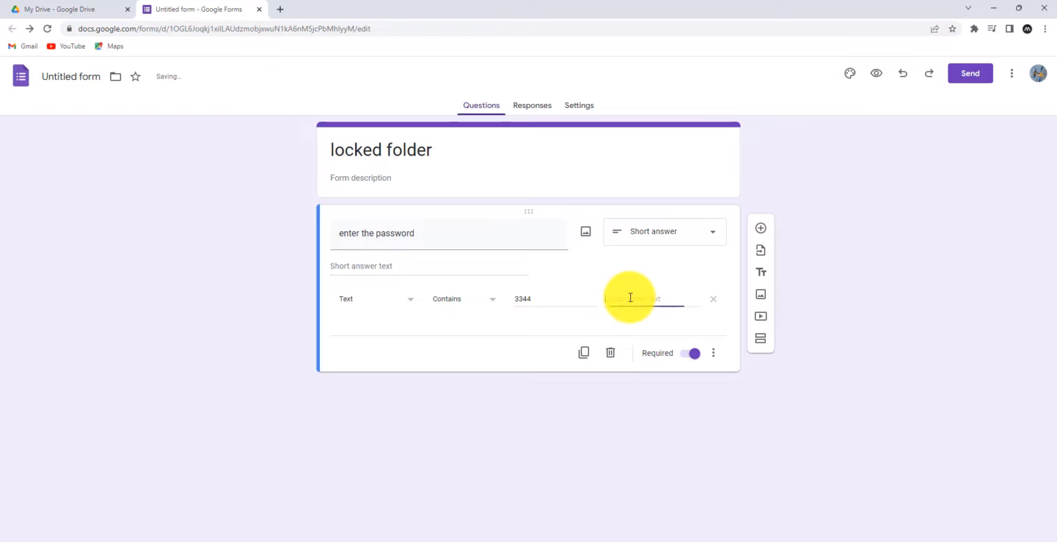
Task: Open the customize theme palette
Action: pyautogui.click(x=850, y=74)
